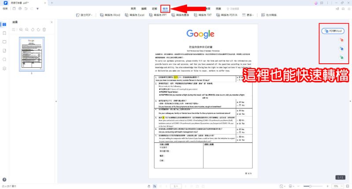Undo the last action

coord(26,8)
